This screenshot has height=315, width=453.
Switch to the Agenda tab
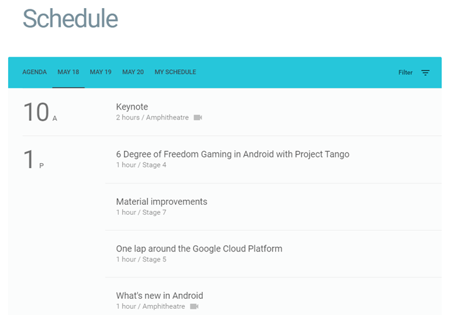click(x=35, y=72)
